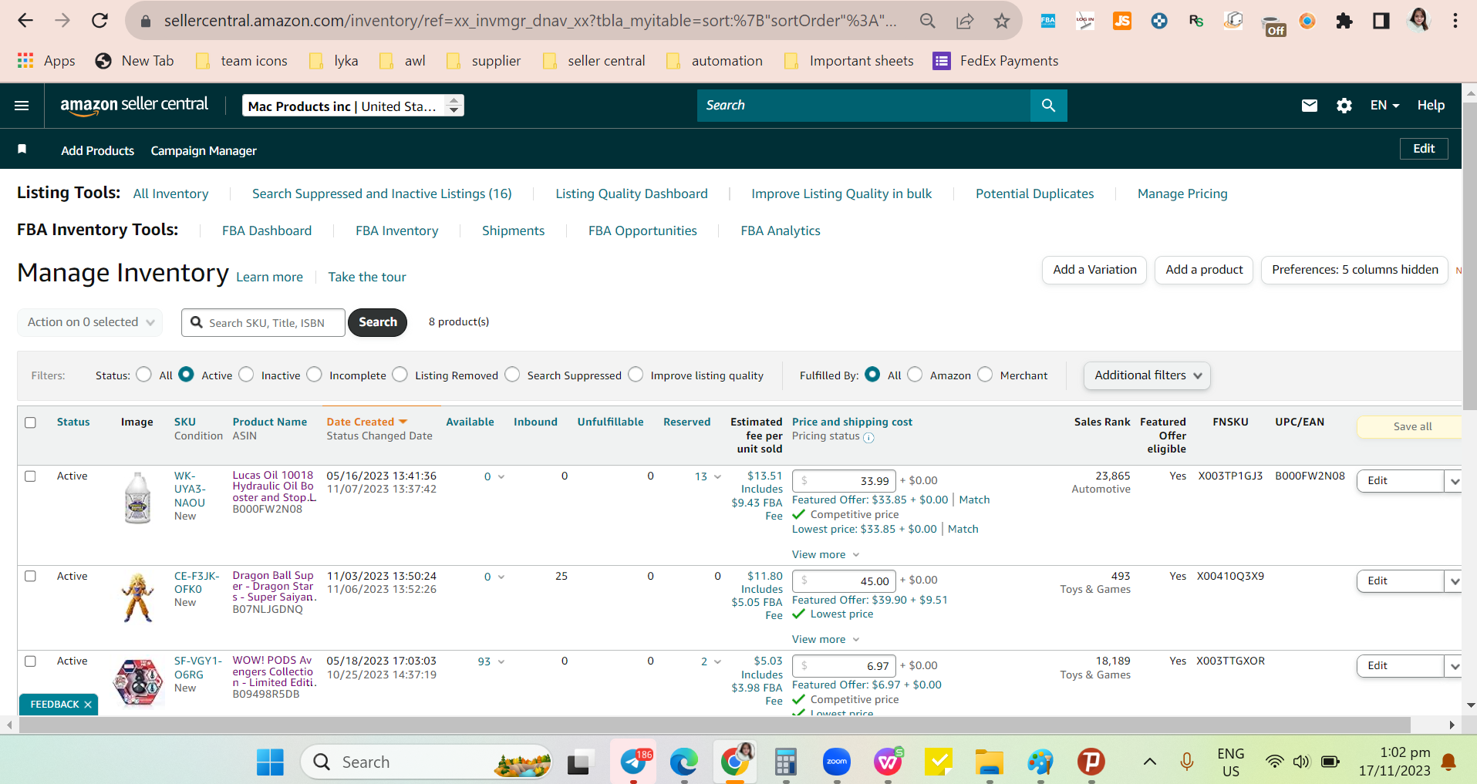This screenshot has height=784, width=1477.
Task: Click the bookmark flag icon in navigation bar
Action: 22,150
